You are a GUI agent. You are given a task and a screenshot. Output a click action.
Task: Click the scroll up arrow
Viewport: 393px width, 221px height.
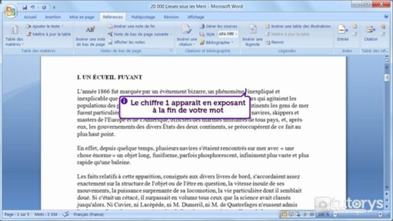click(387, 68)
